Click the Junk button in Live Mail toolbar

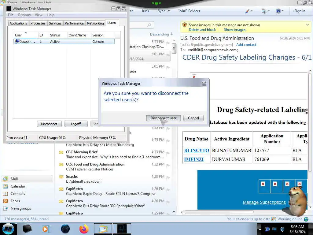pyautogui.click(x=145, y=11)
